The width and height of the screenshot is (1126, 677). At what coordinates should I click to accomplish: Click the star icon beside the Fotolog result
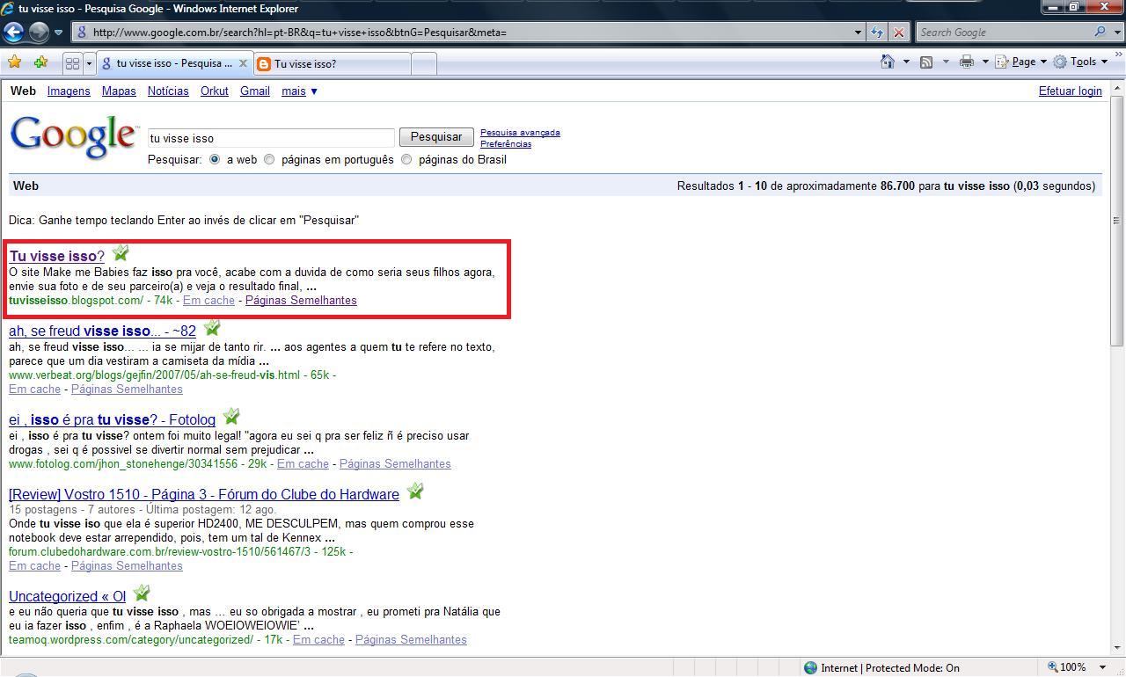(x=231, y=417)
